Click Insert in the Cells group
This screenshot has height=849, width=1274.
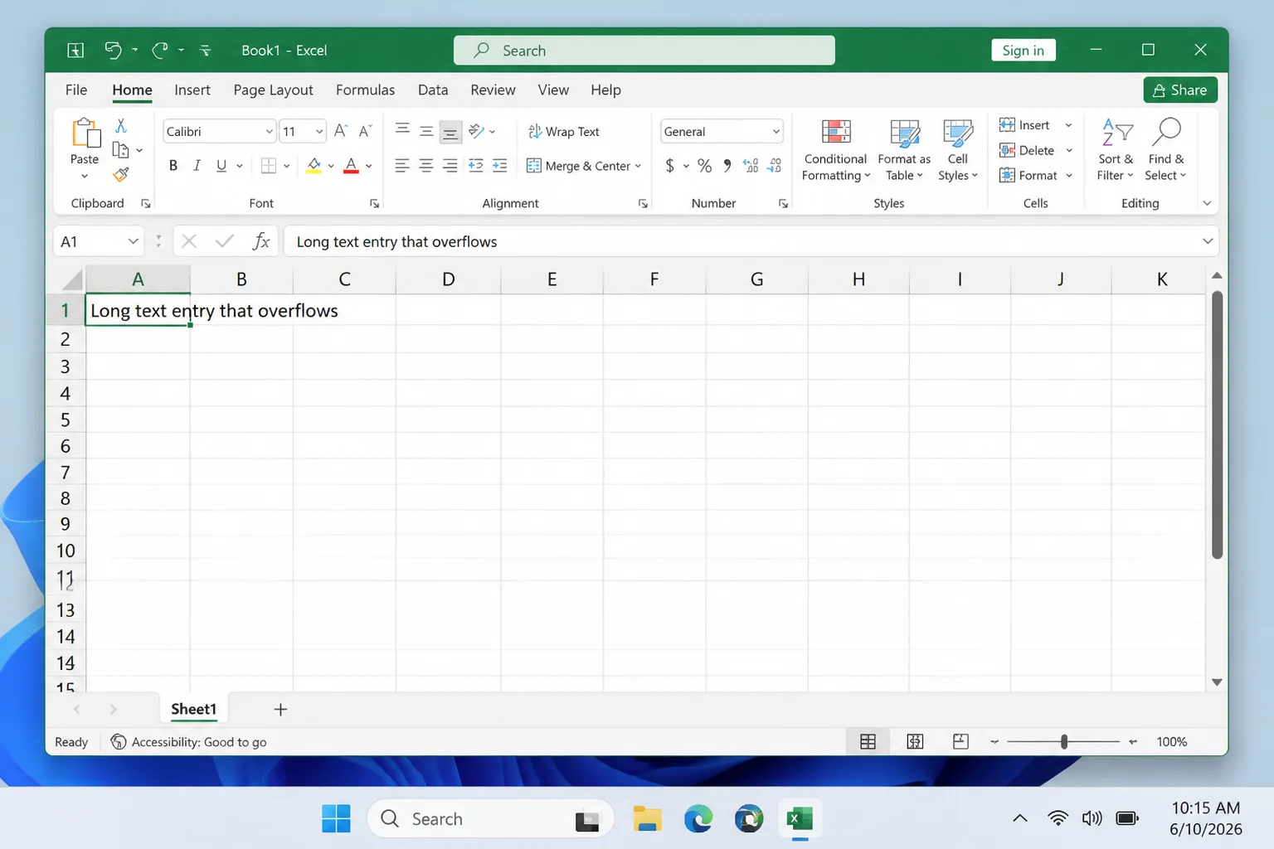(x=1025, y=125)
